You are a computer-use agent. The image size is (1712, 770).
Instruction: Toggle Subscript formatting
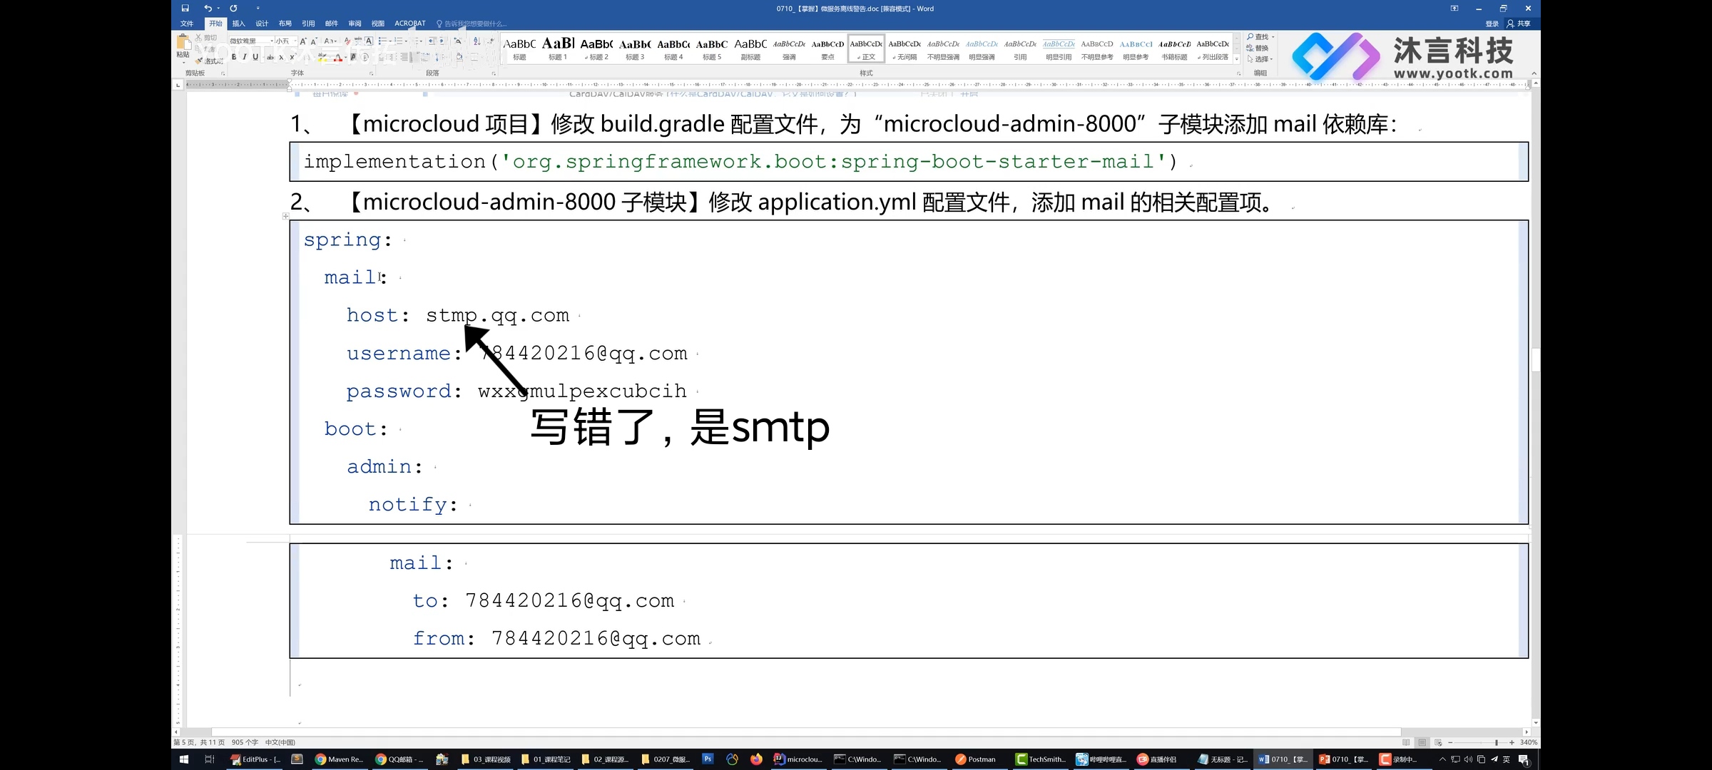[281, 57]
